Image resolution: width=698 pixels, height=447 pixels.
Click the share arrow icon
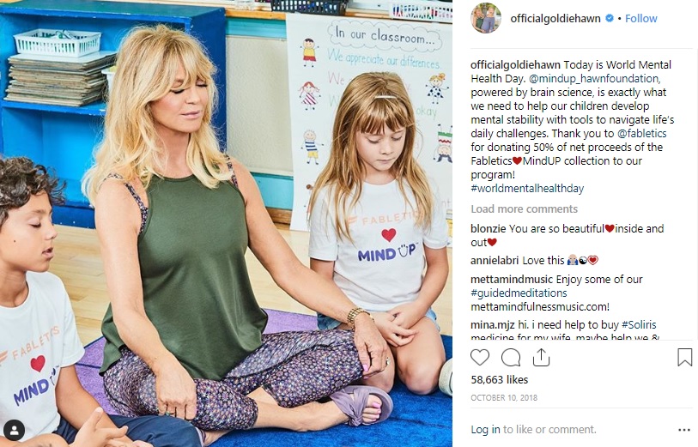(x=541, y=357)
